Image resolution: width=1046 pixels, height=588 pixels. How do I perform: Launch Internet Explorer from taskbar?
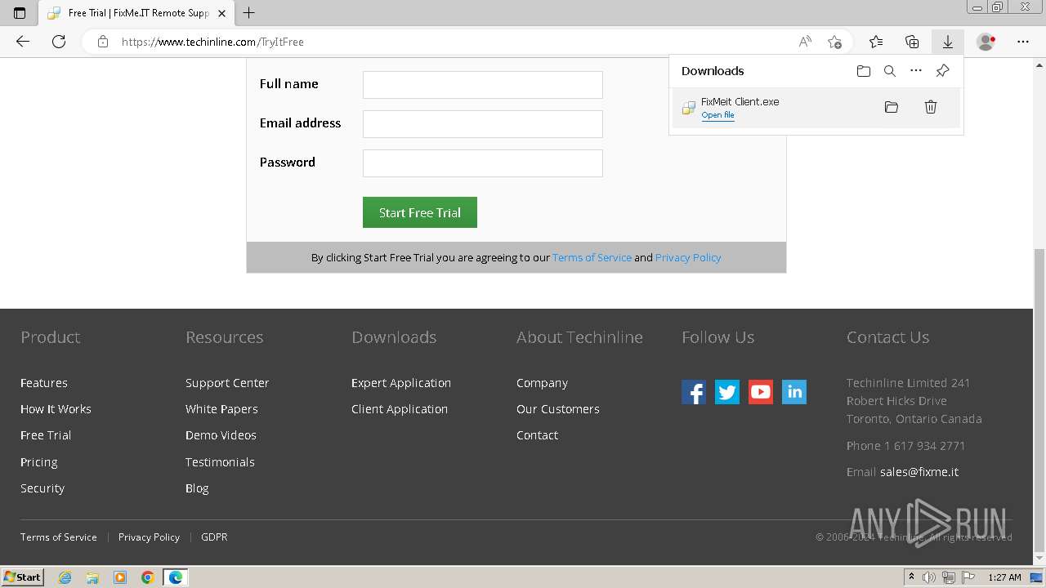point(65,577)
